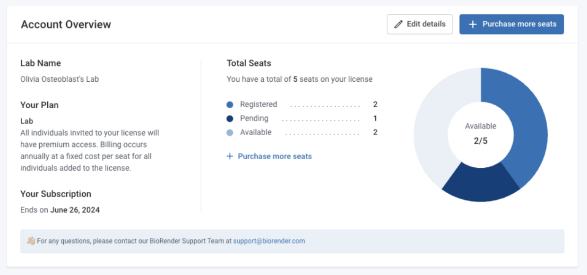Click the Registered seat count row
Image resolution: width=587 pixels, height=275 pixels.
(x=302, y=104)
